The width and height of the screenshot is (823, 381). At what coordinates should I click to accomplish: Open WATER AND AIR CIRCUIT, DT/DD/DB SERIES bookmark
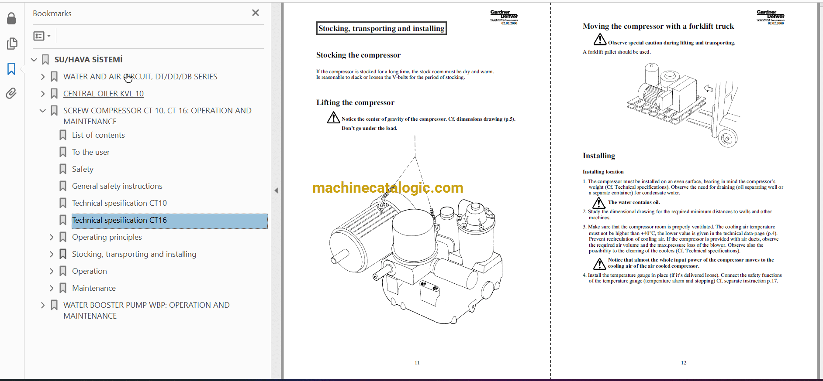140,77
